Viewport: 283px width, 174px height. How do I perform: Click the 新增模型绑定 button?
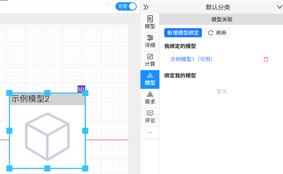tap(183, 33)
